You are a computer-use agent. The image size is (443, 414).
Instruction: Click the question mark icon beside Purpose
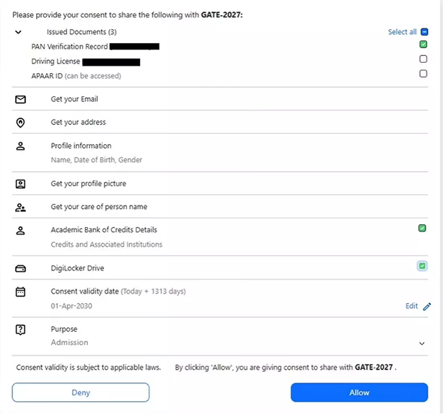(x=20, y=329)
